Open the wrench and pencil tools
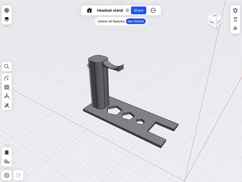Viewport: 242px width, 182px height. tap(7, 105)
